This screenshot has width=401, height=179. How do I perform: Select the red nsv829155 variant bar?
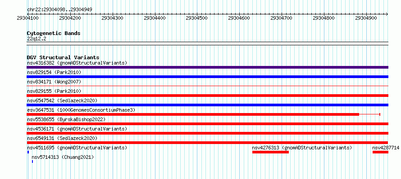point(207,96)
